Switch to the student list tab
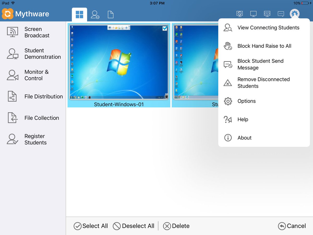The height and width of the screenshot is (235, 313). [95, 15]
